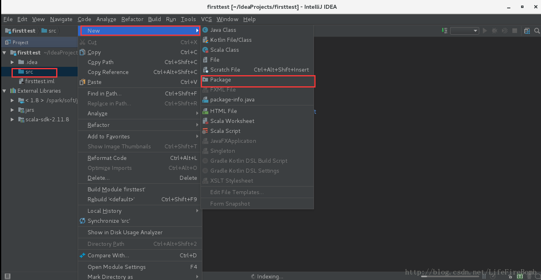Collapse the firsttest project root node
Viewport: 541px width, 280px height.
4,52
